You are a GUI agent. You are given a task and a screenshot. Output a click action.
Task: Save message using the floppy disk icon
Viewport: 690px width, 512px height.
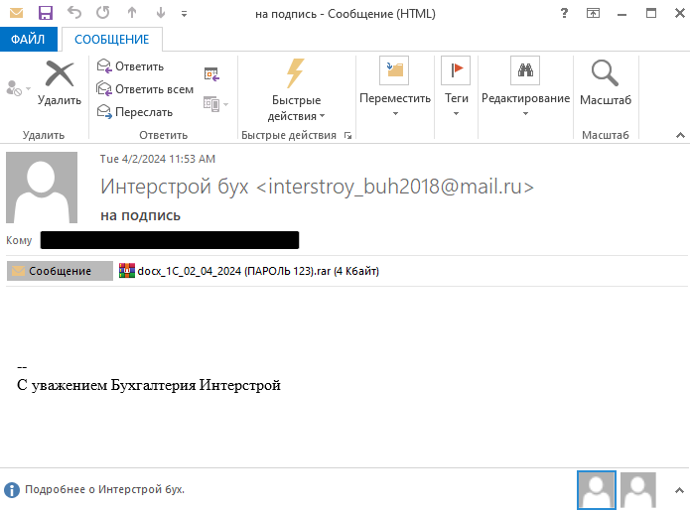[45, 14]
